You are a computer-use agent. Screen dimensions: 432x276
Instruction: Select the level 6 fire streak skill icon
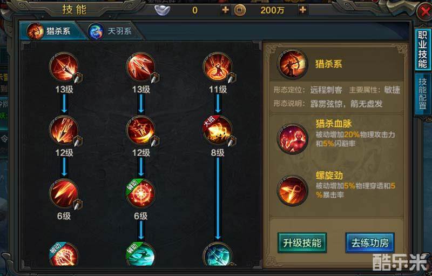pyautogui.click(x=64, y=194)
